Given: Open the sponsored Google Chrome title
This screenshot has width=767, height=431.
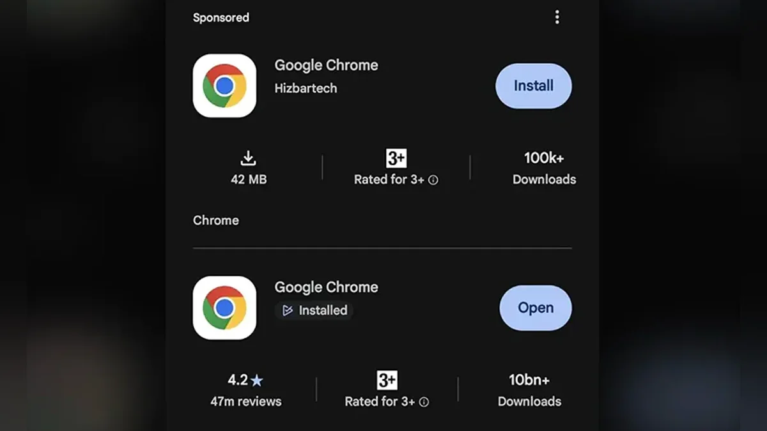Looking at the screenshot, I should click(326, 65).
